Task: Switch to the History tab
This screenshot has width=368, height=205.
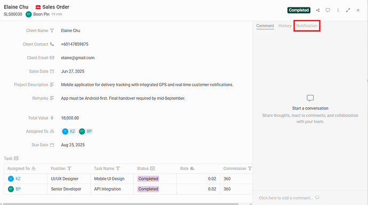Action: click(x=285, y=26)
